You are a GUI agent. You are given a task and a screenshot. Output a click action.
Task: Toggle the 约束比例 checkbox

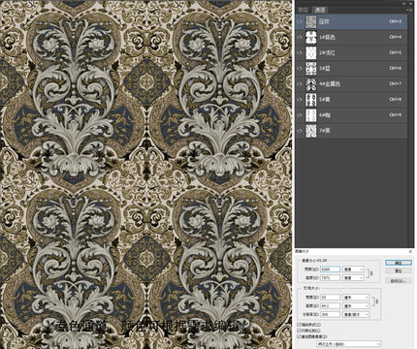point(299,331)
